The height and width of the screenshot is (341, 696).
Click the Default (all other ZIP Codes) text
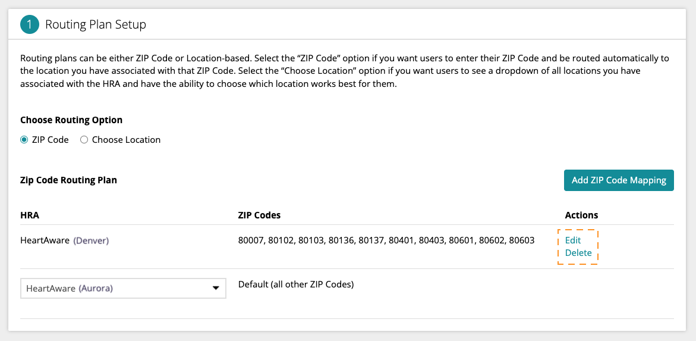(x=296, y=284)
